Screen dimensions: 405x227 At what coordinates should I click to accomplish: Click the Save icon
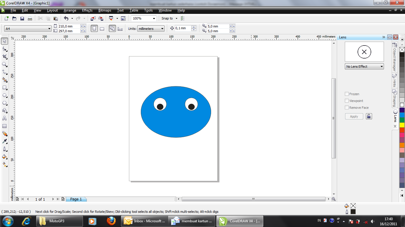coord(22,18)
